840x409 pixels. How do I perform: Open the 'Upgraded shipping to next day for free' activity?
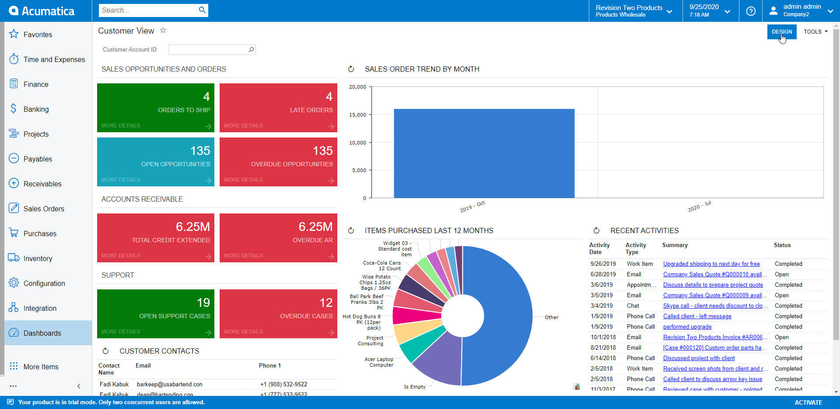pyautogui.click(x=711, y=264)
